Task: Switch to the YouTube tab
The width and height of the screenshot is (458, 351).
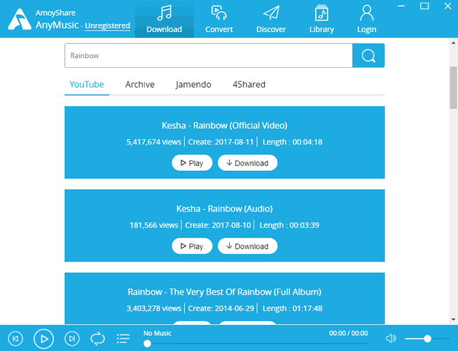Action: click(87, 84)
